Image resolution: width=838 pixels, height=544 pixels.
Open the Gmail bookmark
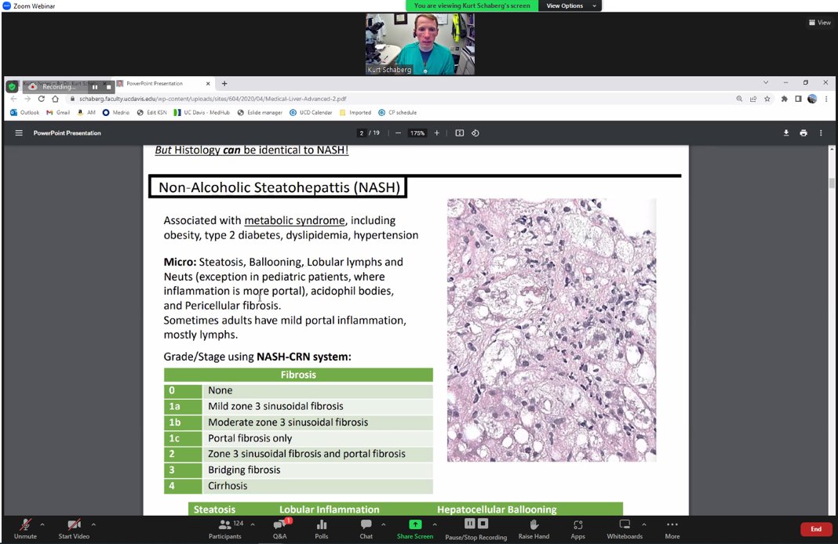point(58,113)
